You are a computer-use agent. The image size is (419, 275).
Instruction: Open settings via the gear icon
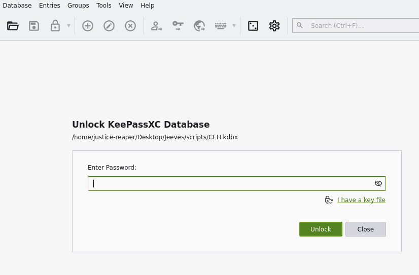coord(274,26)
